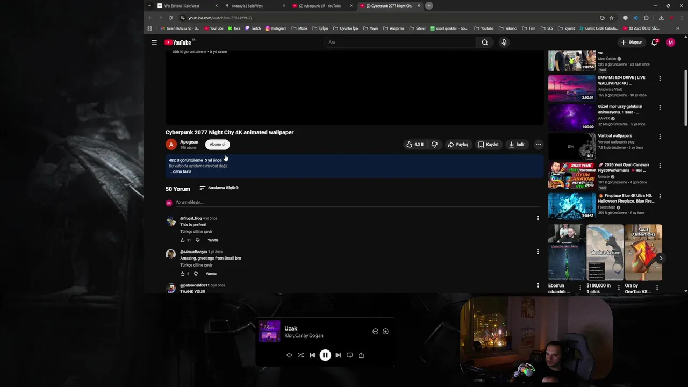
Task: Open the account avatar menu
Action: (x=670, y=42)
